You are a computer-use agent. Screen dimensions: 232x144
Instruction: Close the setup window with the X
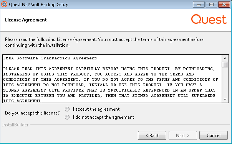coord(224,5)
